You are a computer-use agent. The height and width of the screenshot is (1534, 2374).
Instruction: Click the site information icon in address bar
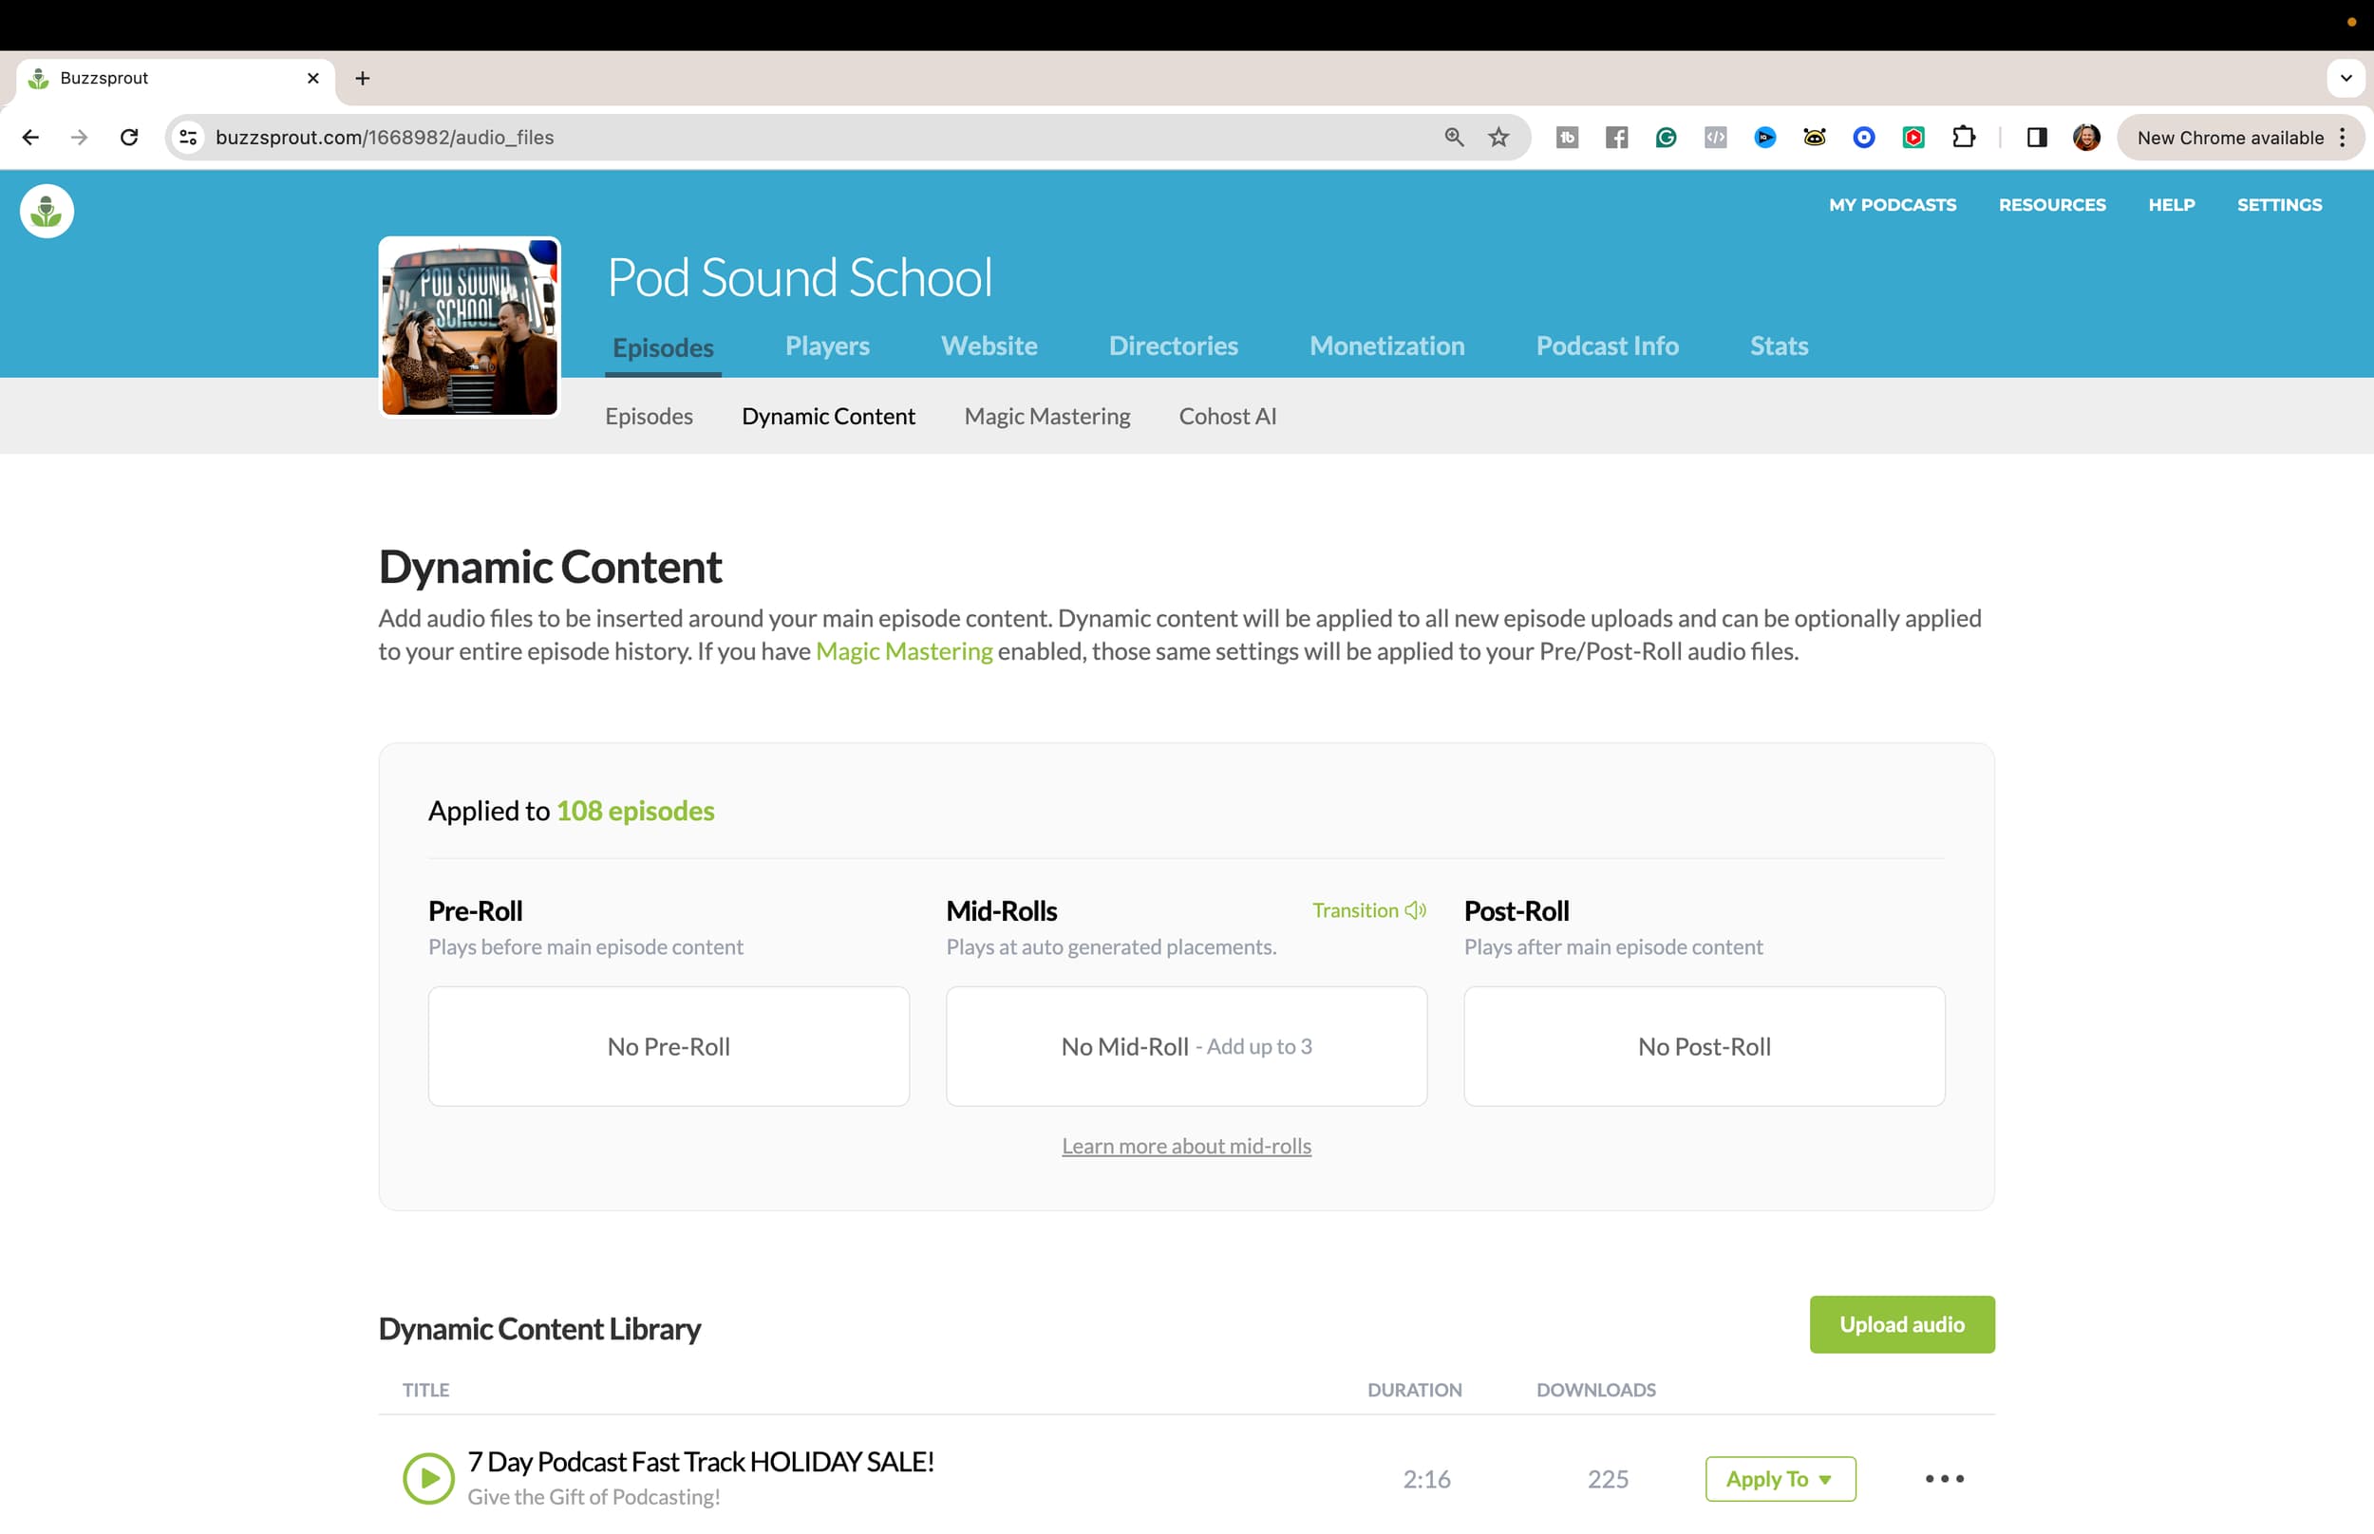188,138
